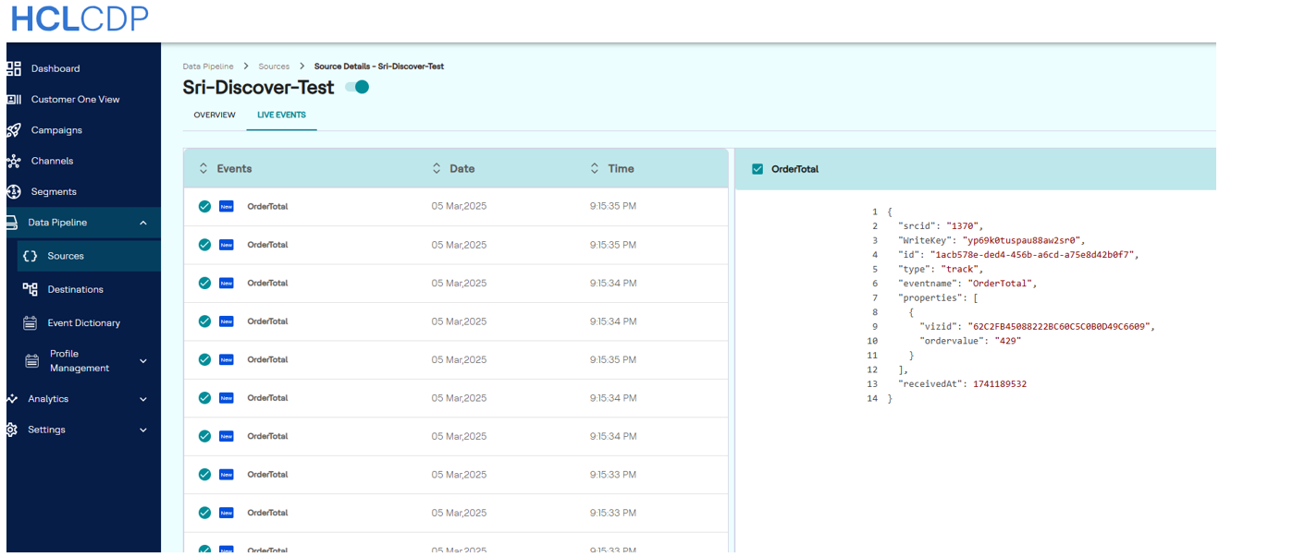Click green check on first OrderTotal event

[x=204, y=206]
